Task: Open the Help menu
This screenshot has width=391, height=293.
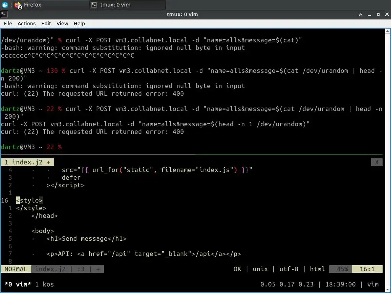Action: point(79,23)
